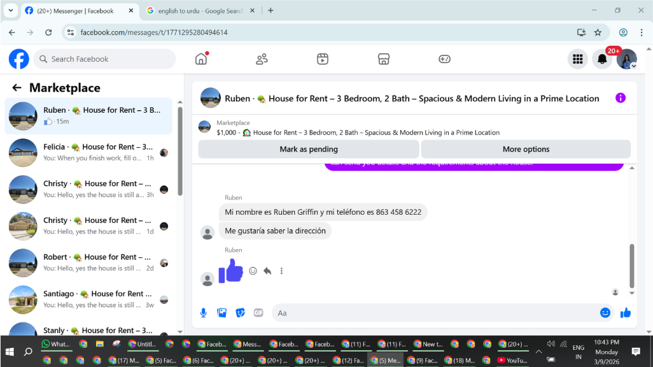
Task: Reply to Ruben's thumbs-up message
Action: tap(267, 271)
